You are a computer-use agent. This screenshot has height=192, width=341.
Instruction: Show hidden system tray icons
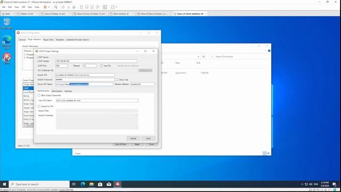[x=302, y=184]
